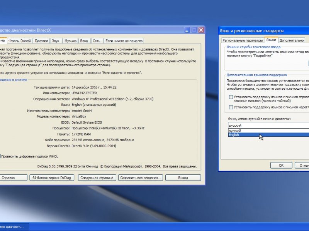This screenshot has width=309, height=231.
Task: Select the Музыка tab
Action: 70,41
